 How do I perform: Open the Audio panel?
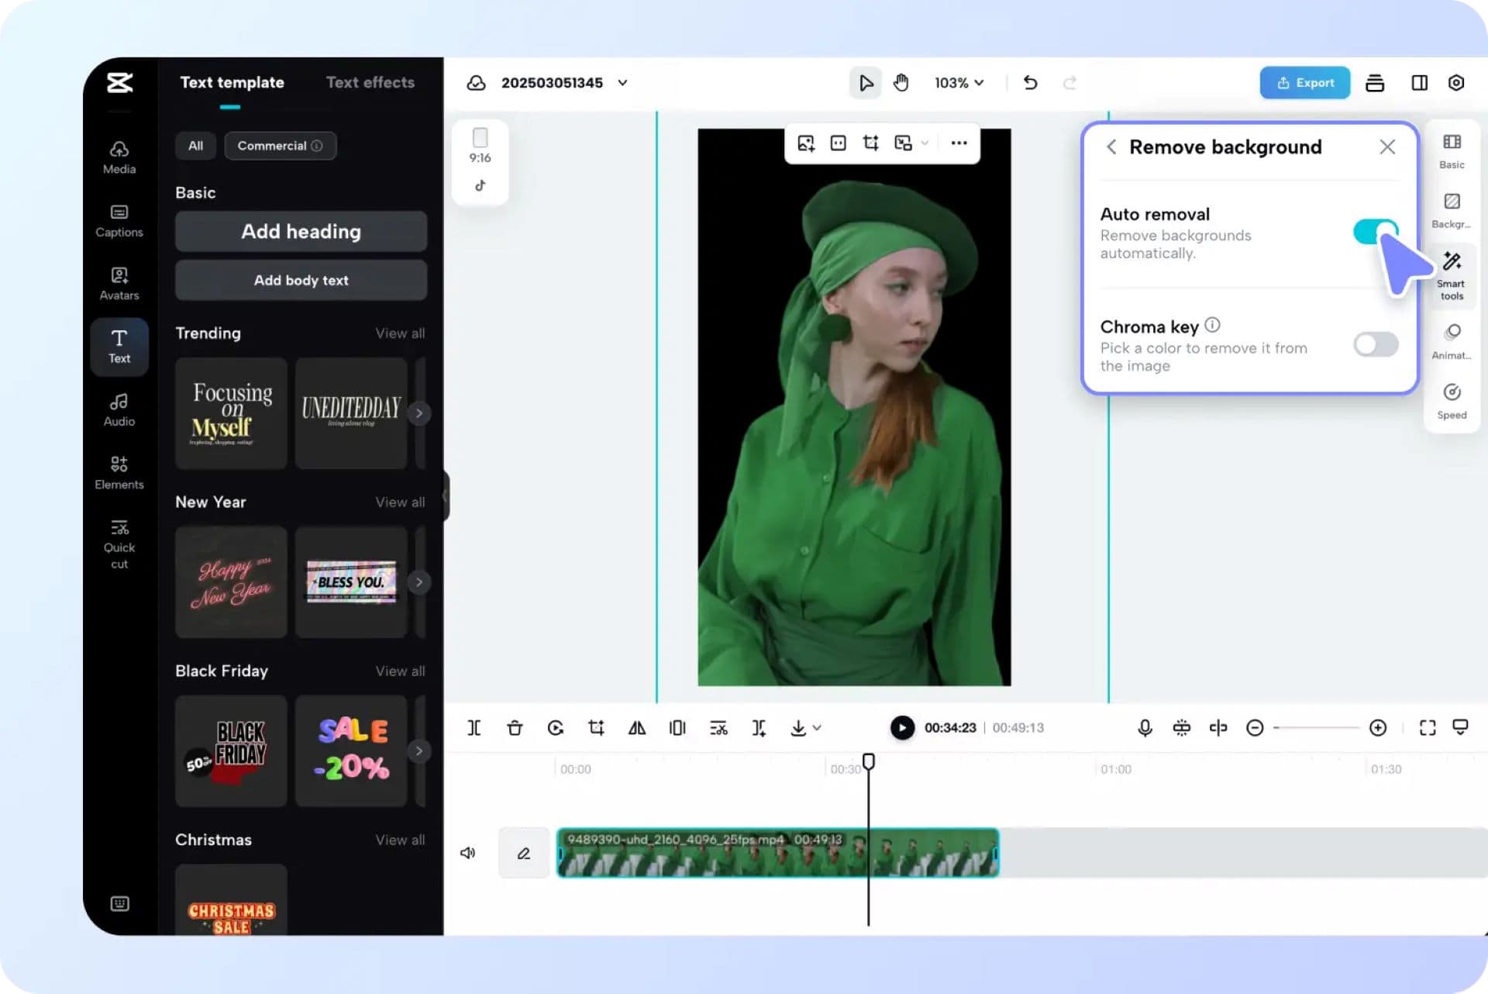119,409
